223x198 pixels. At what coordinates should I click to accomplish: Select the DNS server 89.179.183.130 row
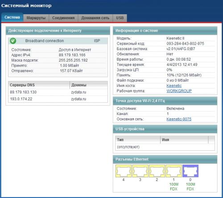58,92
